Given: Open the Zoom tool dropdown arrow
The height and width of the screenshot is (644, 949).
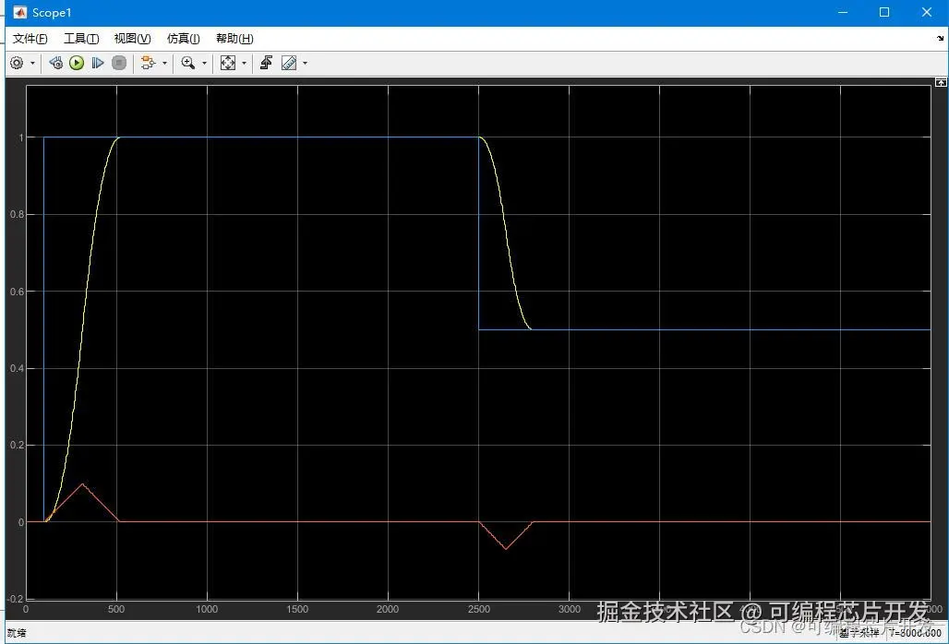Looking at the screenshot, I should pos(205,63).
